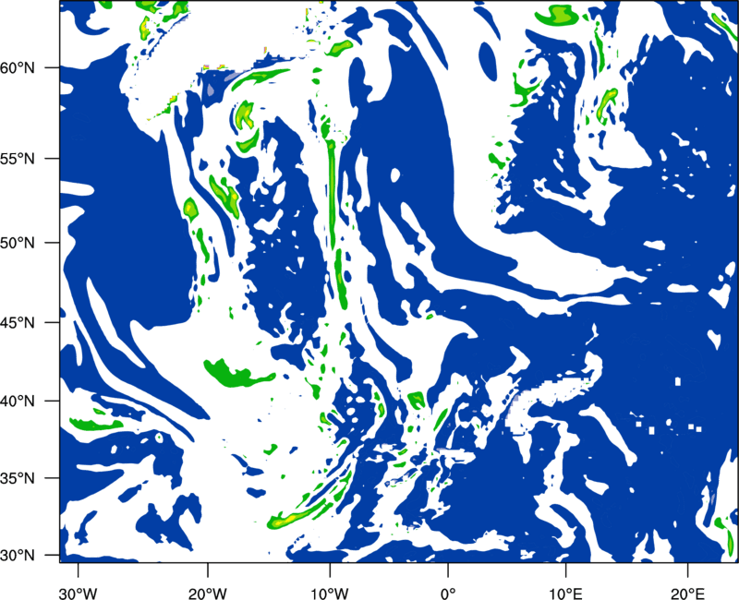Image resolution: width=739 pixels, height=600 pixels.
Task: Click the 45°N latitude label
Action: coord(18,323)
